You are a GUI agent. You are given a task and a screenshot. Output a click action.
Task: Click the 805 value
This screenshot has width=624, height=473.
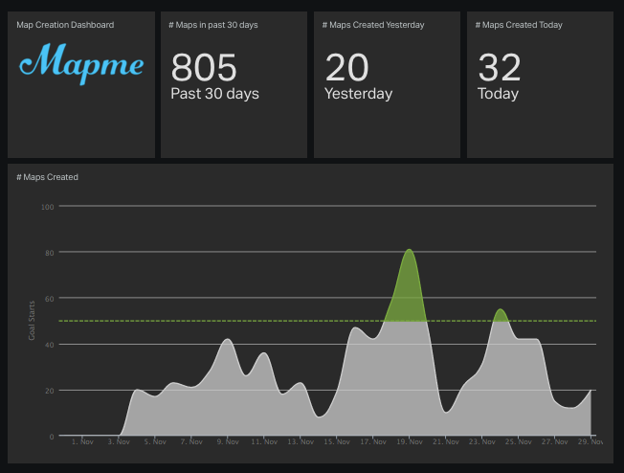204,67
